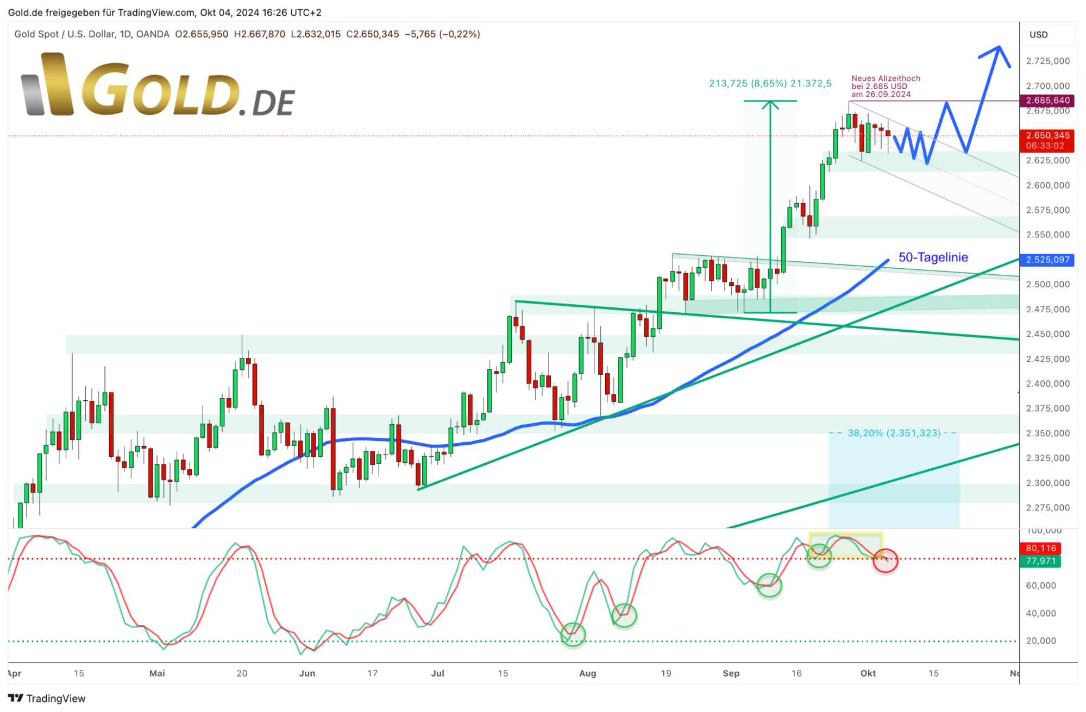Click the 2.400,000 price axis label
Viewport: 1086px width, 712px height.
[x=1047, y=384]
